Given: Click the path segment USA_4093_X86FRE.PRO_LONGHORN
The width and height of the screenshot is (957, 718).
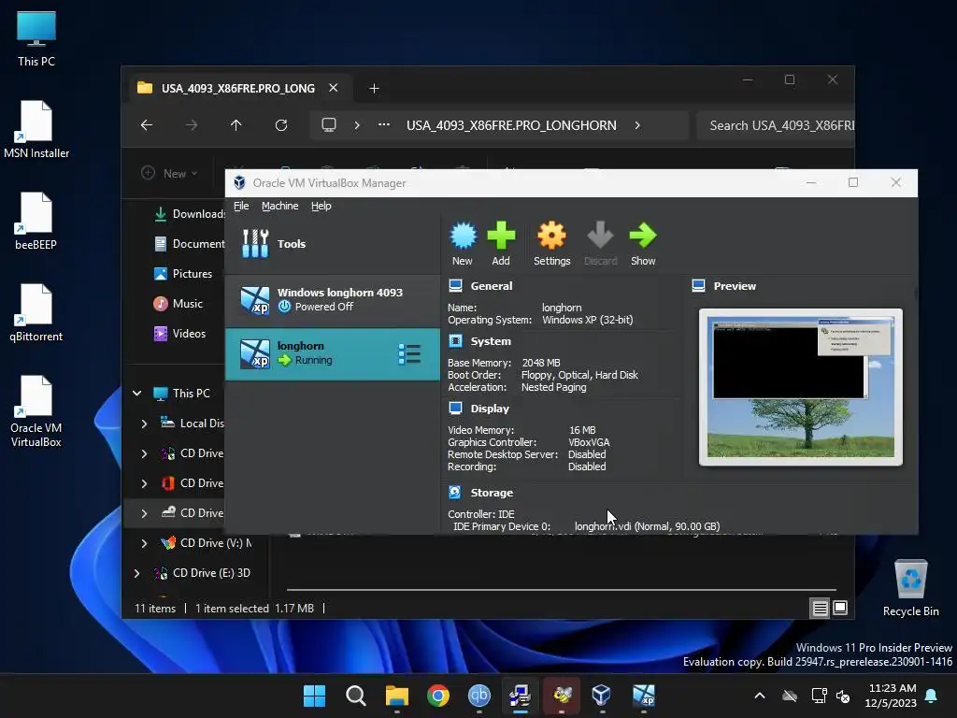Looking at the screenshot, I should click(x=511, y=125).
